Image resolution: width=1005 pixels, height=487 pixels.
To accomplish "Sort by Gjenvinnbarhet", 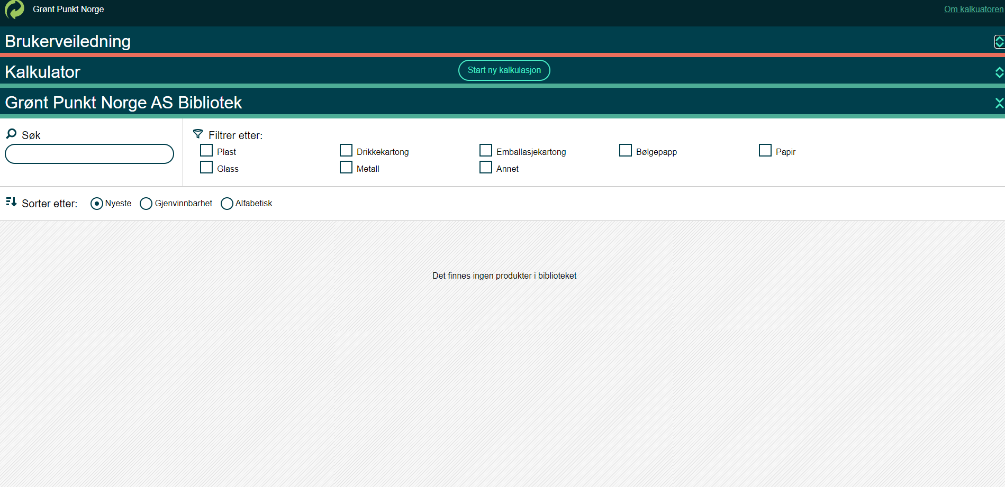I will point(146,204).
